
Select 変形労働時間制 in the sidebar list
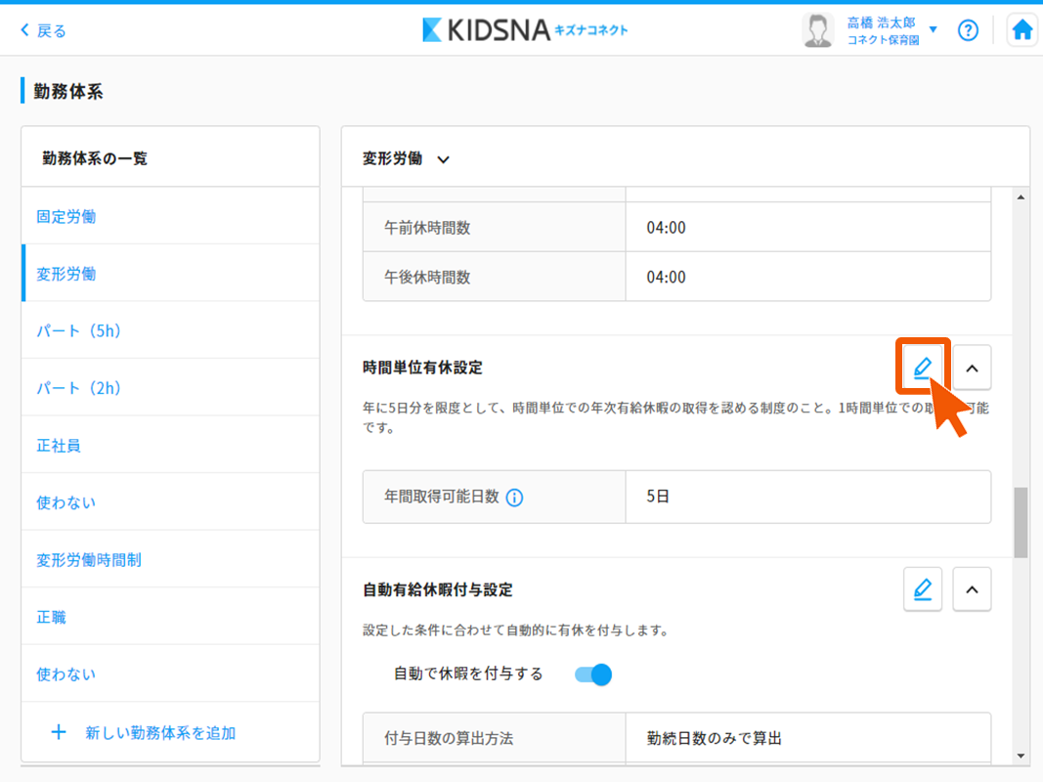[89, 560]
